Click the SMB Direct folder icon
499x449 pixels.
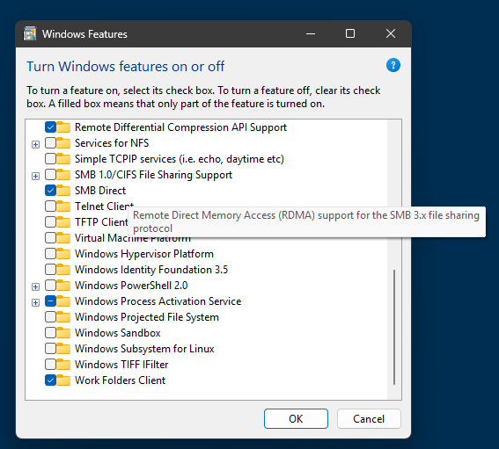[63, 191]
